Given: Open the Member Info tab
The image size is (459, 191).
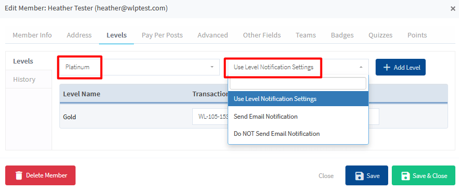Looking at the screenshot, I should coord(32,35).
